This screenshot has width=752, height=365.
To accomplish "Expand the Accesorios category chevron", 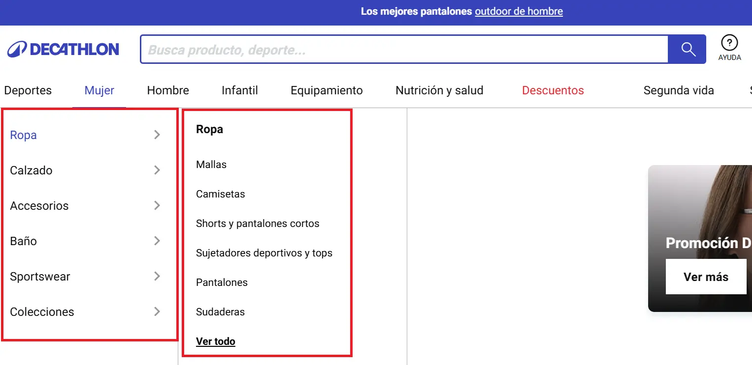I will point(157,205).
